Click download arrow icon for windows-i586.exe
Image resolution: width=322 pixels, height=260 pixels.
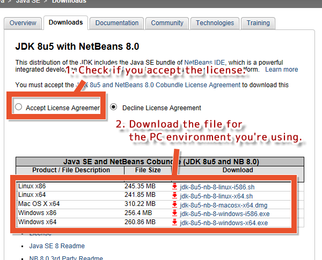click(x=174, y=213)
